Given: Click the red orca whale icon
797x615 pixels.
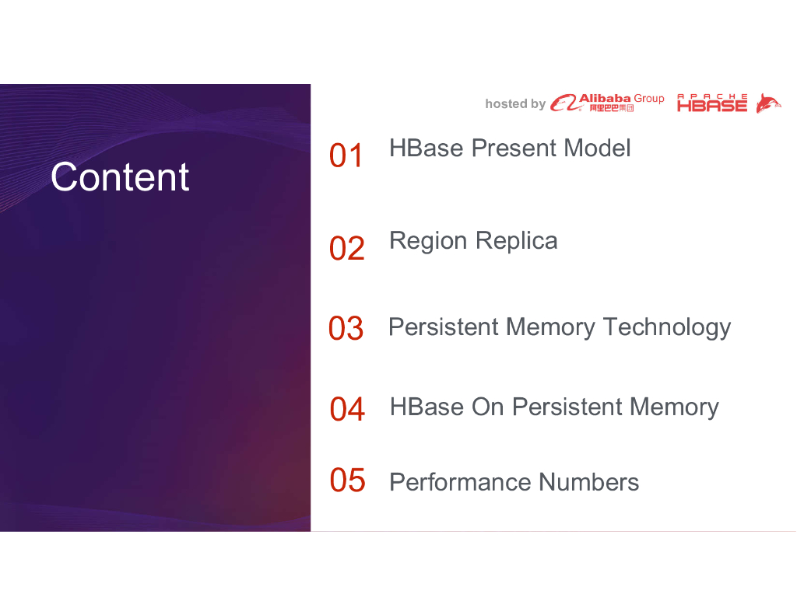Looking at the screenshot, I should click(x=768, y=103).
